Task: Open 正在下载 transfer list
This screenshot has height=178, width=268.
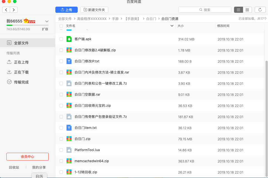Action: [21, 72]
